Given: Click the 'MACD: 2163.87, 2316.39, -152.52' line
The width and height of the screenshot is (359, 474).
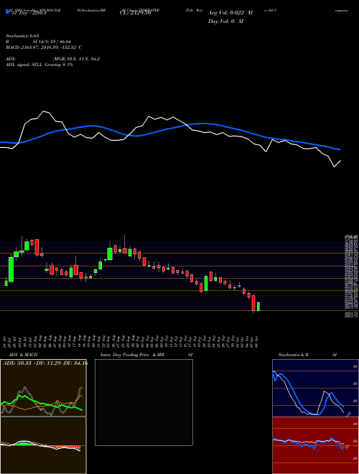Looking at the screenshot, I should 42,47.
